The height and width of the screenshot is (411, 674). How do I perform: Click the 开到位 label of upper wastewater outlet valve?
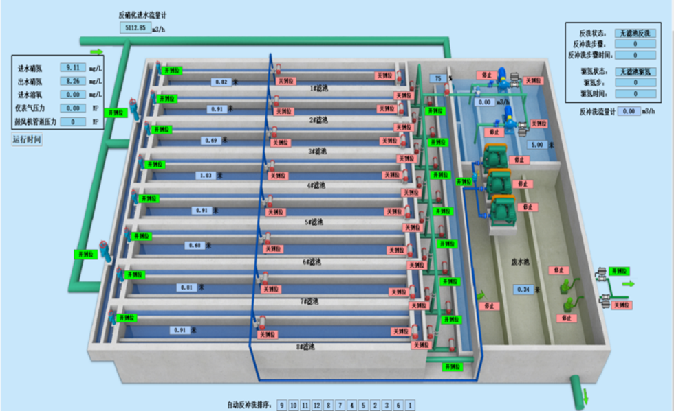pyautogui.click(x=620, y=271)
